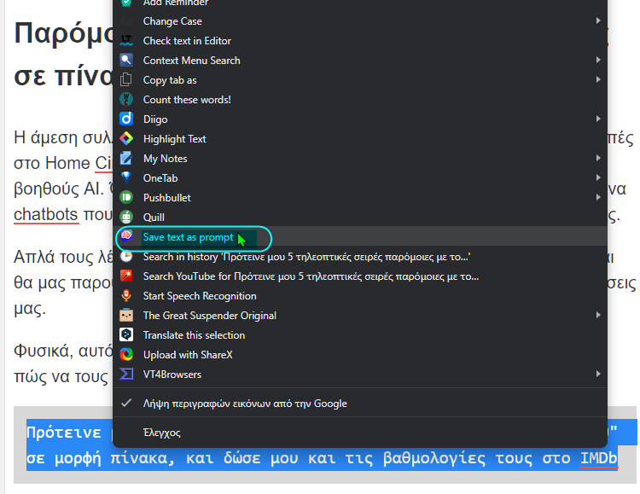Image resolution: width=640 pixels, height=494 pixels.
Task: Click the clock icon for Search in history
Action: click(126, 257)
